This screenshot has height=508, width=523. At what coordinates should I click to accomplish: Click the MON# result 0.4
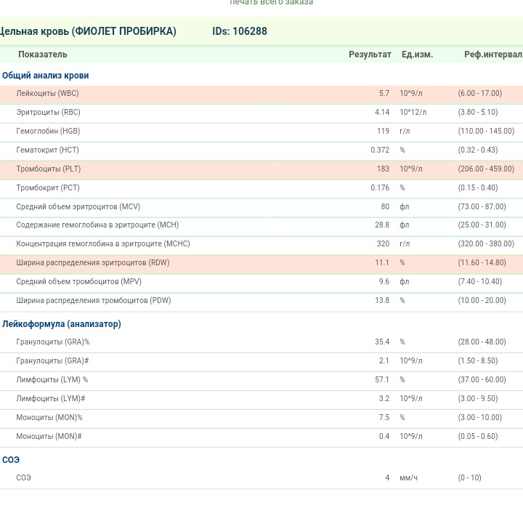pyautogui.click(x=384, y=436)
